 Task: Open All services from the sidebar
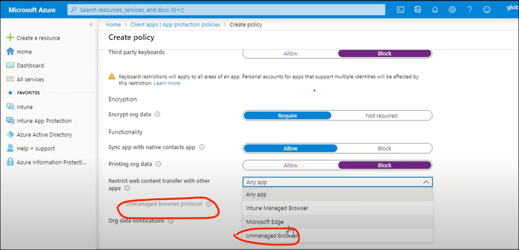[x=30, y=79]
